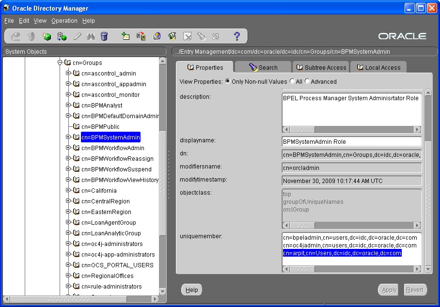Select the cn=oc4jadmin uniquemember entry
Image resolution: width=440 pixels, height=307 pixels.
coord(350,246)
